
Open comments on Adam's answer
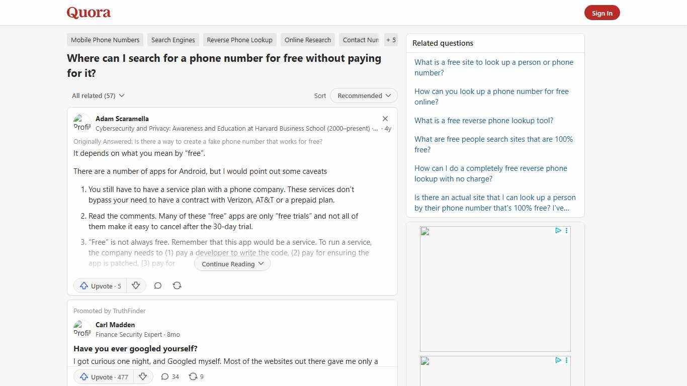click(x=157, y=285)
